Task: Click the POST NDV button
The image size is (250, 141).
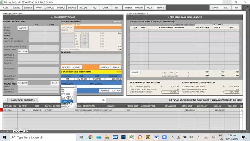Action: pos(116,90)
